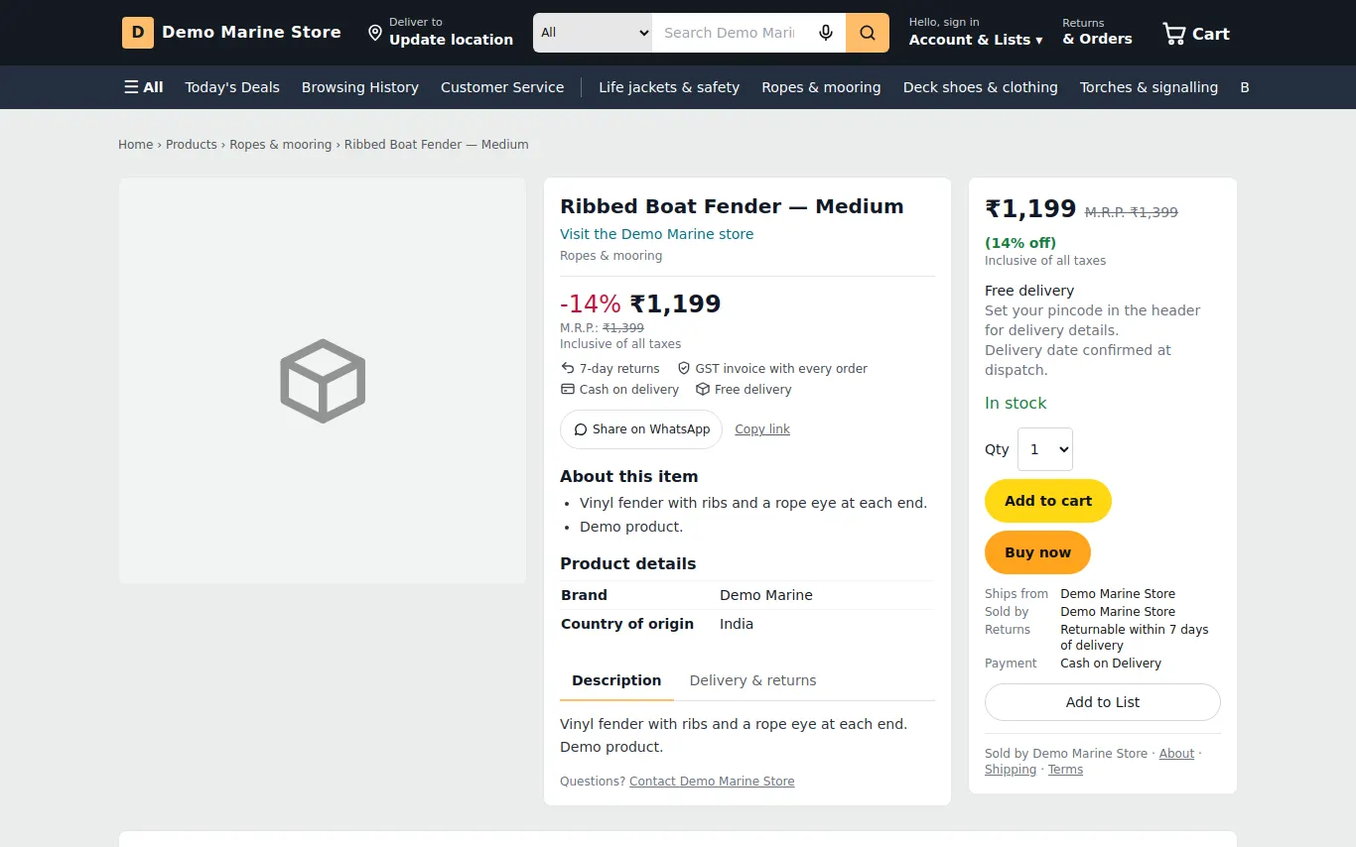Click Contact Demo Marine Store link

tap(712, 782)
